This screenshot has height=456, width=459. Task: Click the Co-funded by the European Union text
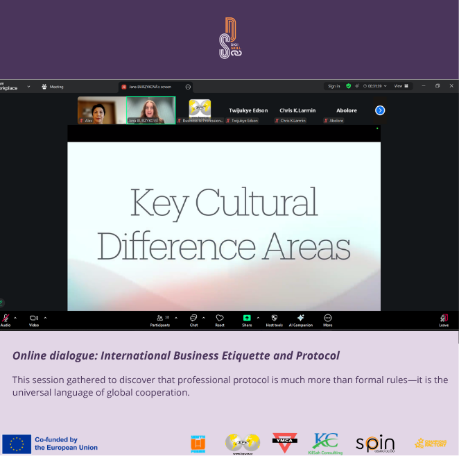[66, 444]
